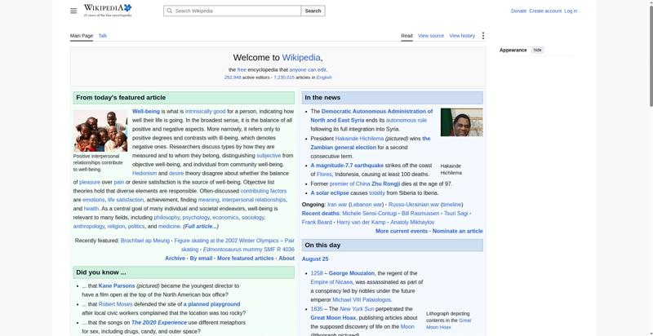Open The 20/20 Experience link
The image size is (653, 336).
click(159, 322)
